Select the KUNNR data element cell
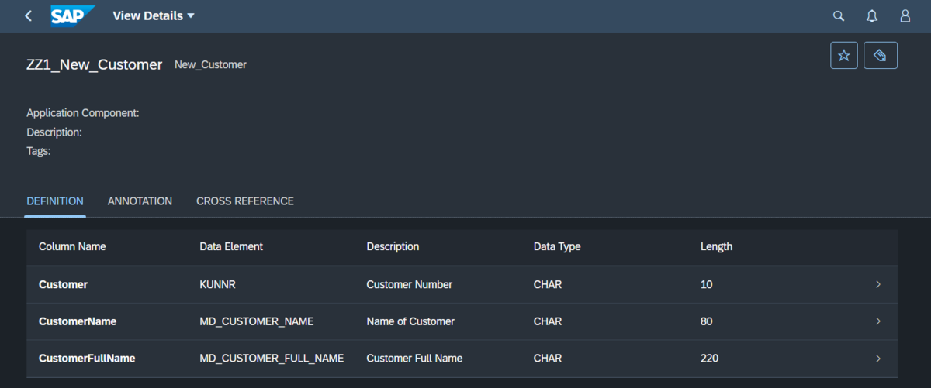The height and width of the screenshot is (388, 931). tap(217, 284)
